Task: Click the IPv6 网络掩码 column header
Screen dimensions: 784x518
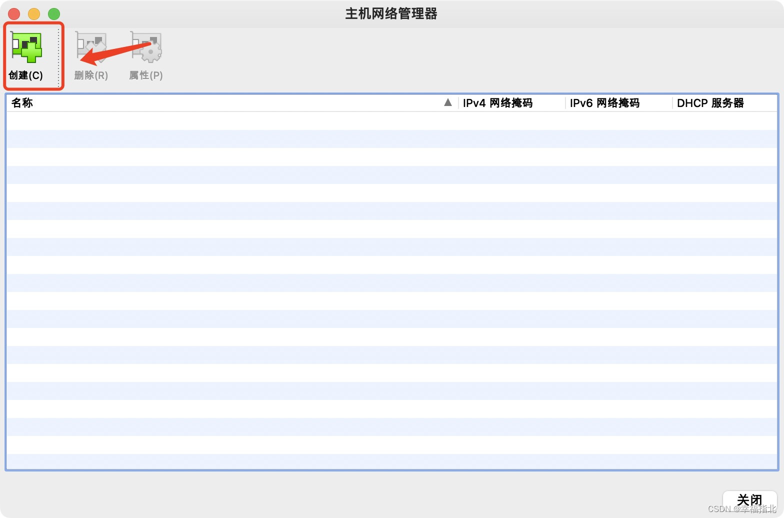Action: pos(618,103)
